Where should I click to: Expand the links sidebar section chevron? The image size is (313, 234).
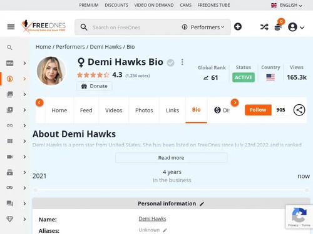[x=24, y=125]
